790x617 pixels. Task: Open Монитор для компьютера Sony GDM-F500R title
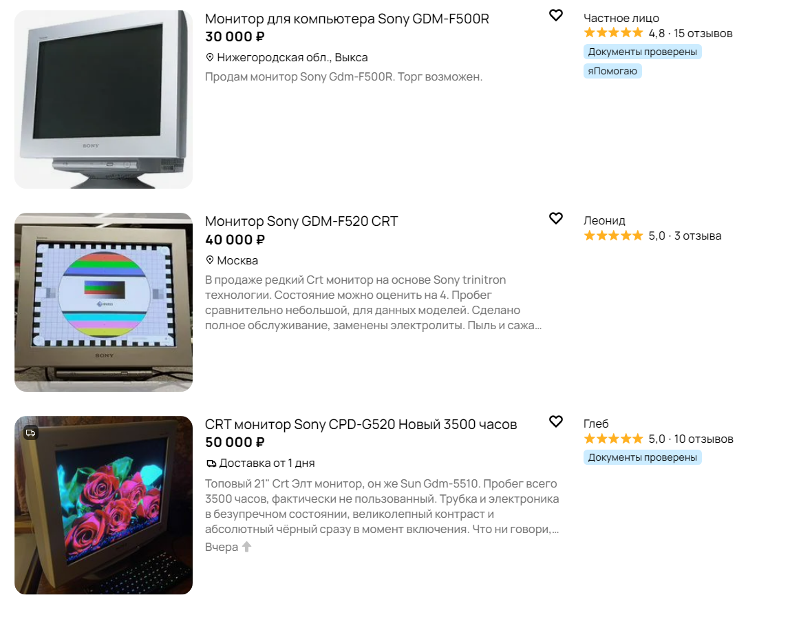coord(347,19)
